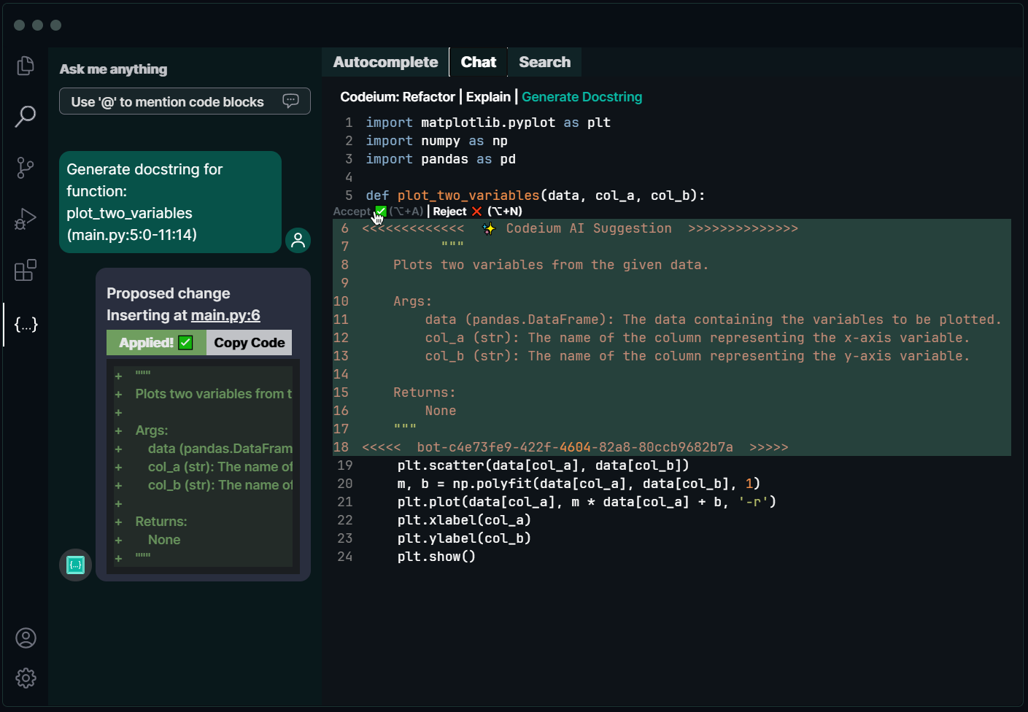The height and width of the screenshot is (712, 1028).
Task: Click the 'col_a (str)' line in the editor
Action: click(x=697, y=338)
